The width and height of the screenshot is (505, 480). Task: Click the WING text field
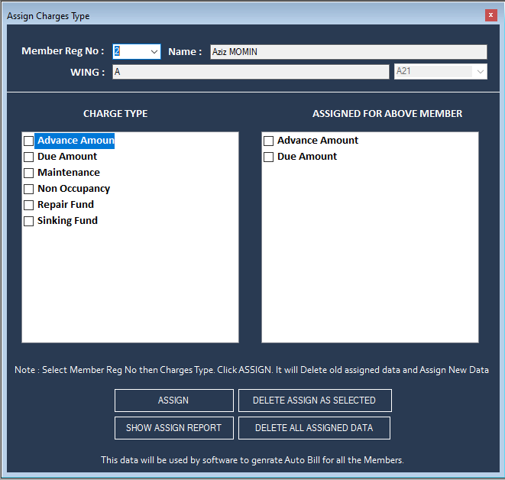click(251, 72)
